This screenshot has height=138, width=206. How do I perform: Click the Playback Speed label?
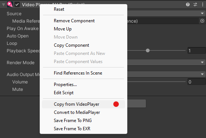[23, 51]
